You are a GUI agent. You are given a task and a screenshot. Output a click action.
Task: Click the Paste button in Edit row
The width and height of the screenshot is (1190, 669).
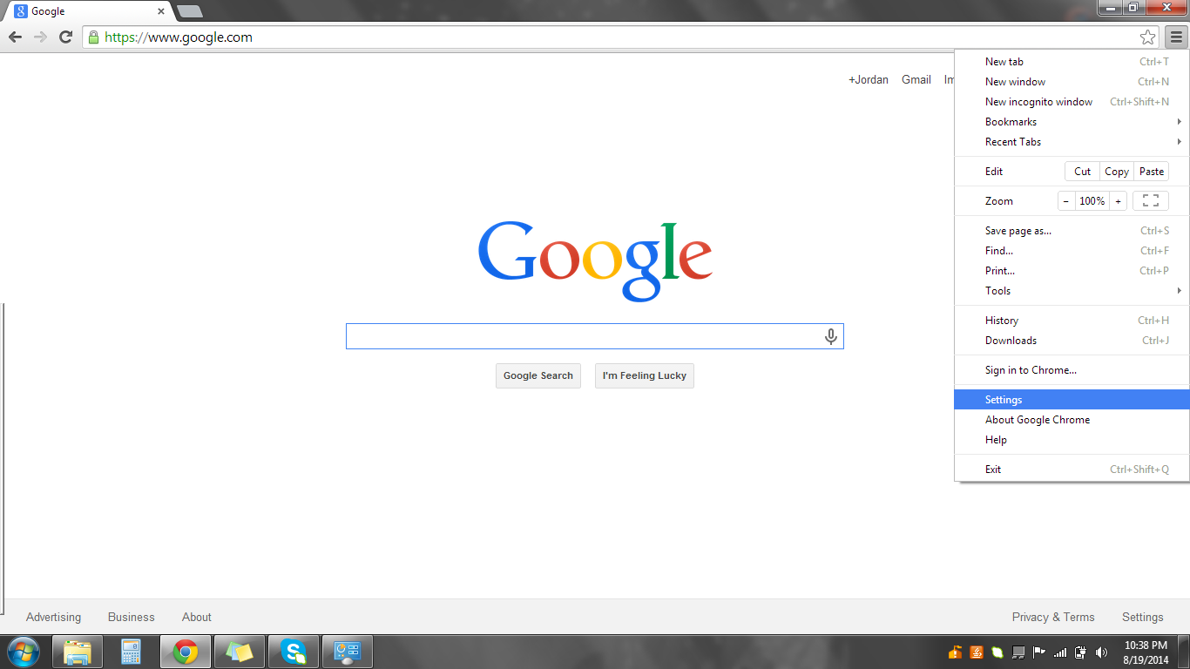coord(1152,172)
